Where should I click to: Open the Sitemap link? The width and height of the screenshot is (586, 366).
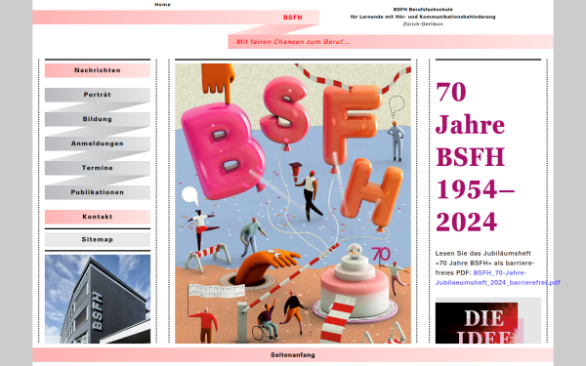(x=98, y=239)
